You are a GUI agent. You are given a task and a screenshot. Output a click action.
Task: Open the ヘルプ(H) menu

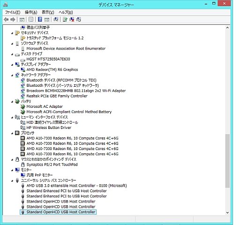point(66,12)
